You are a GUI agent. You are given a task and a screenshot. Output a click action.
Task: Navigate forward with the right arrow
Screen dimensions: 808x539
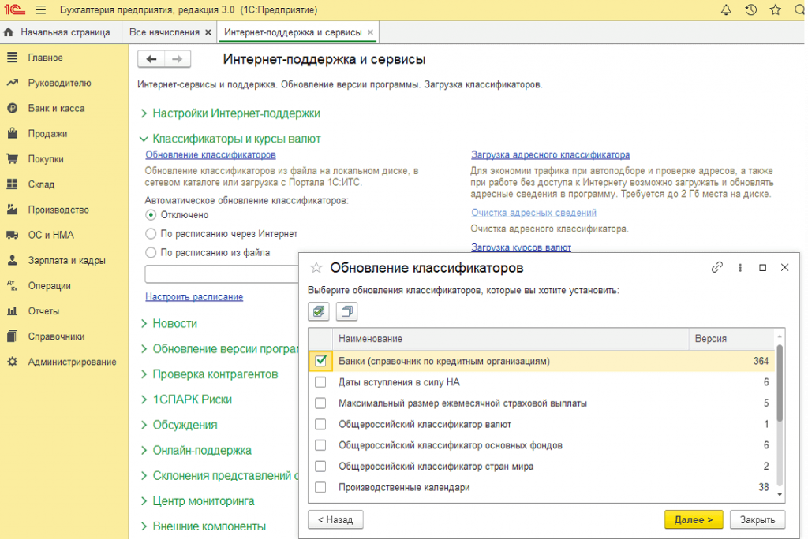(178, 59)
